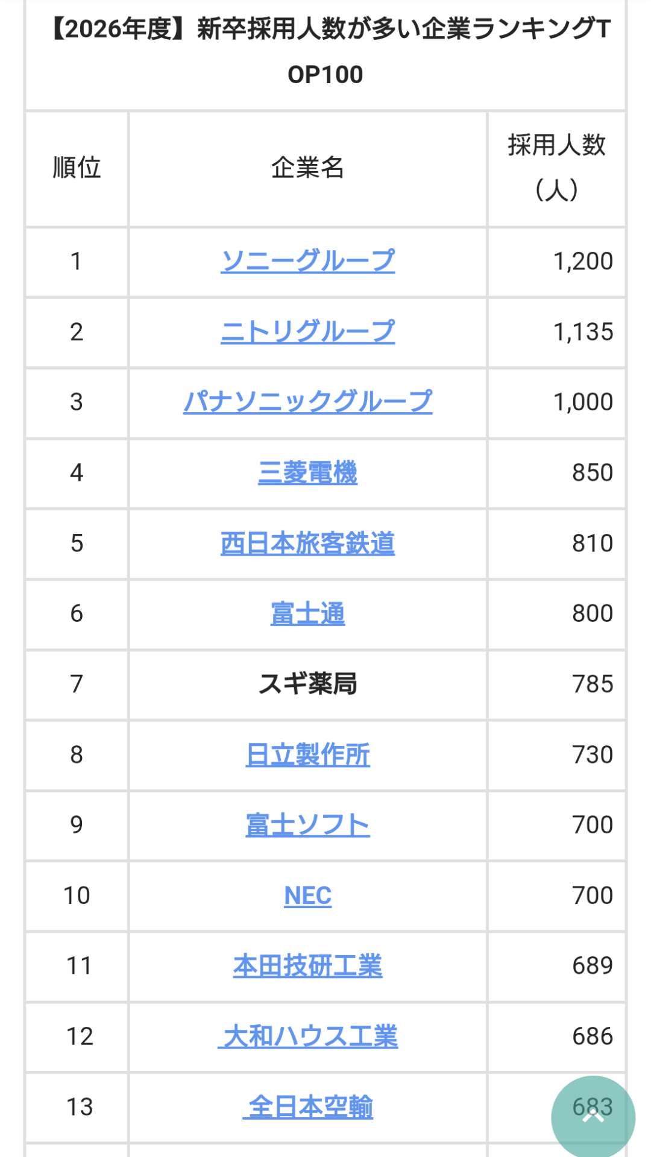Open the NEC company link
Image resolution: width=651 pixels, height=1157 pixels.
pos(307,895)
